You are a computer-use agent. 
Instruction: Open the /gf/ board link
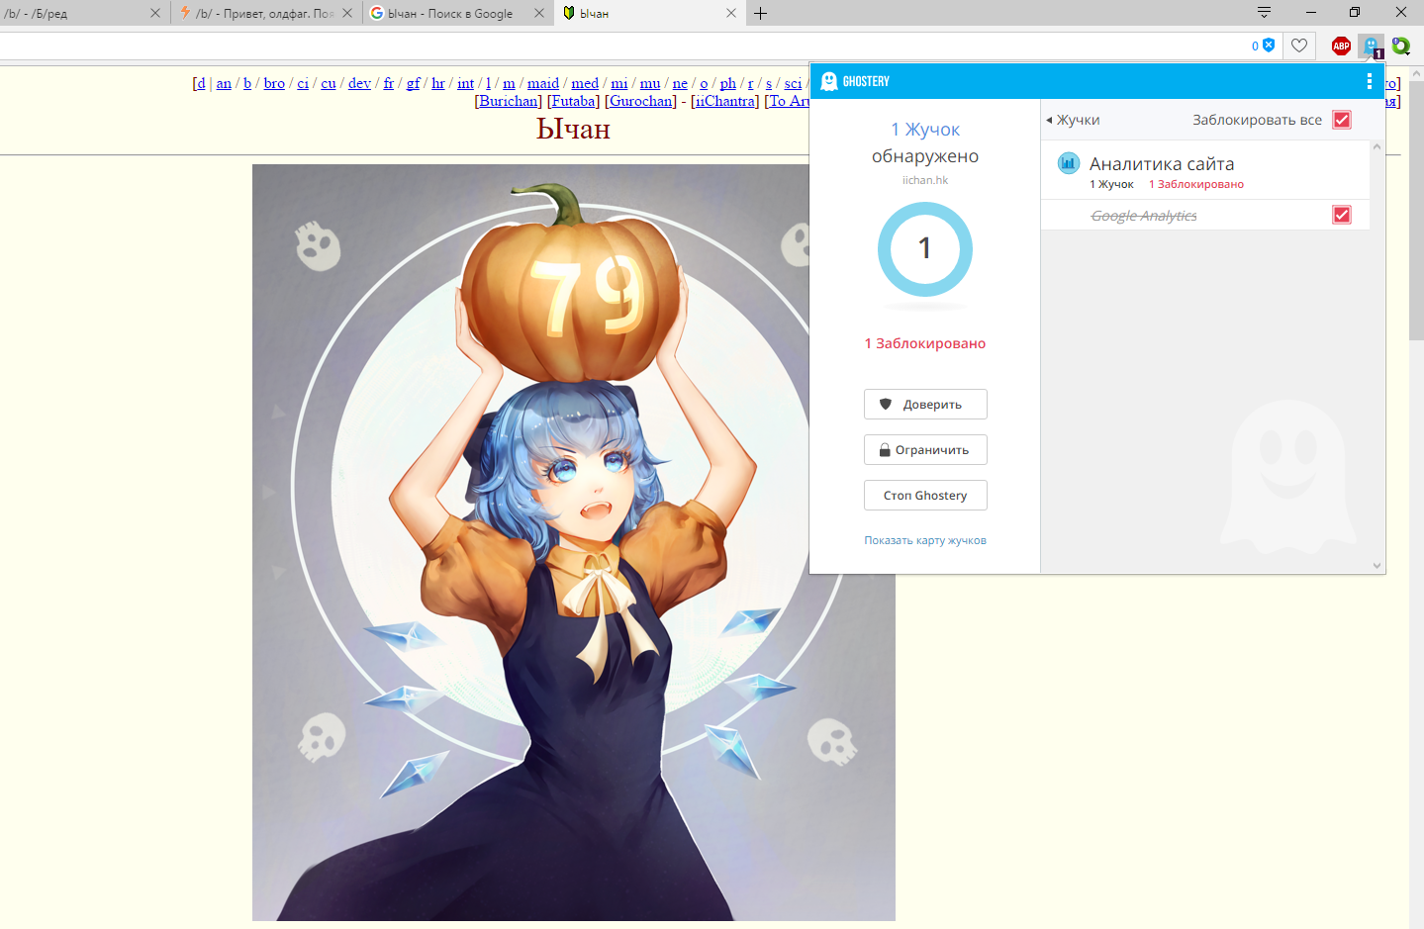pyautogui.click(x=414, y=83)
